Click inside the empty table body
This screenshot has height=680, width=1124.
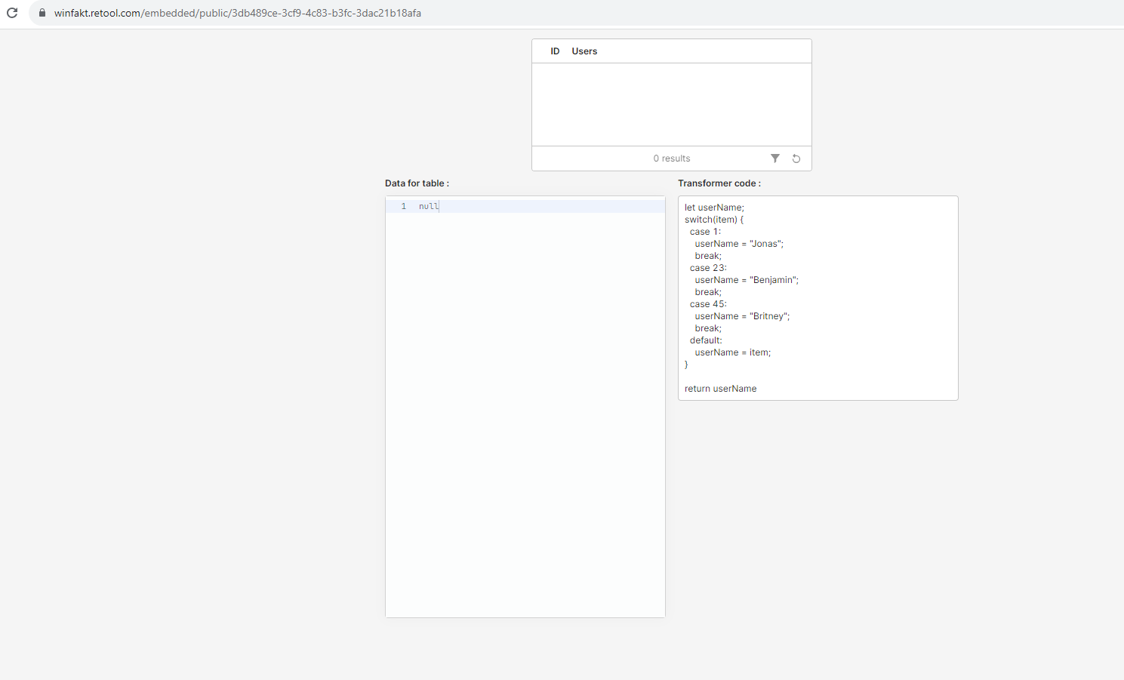point(671,104)
